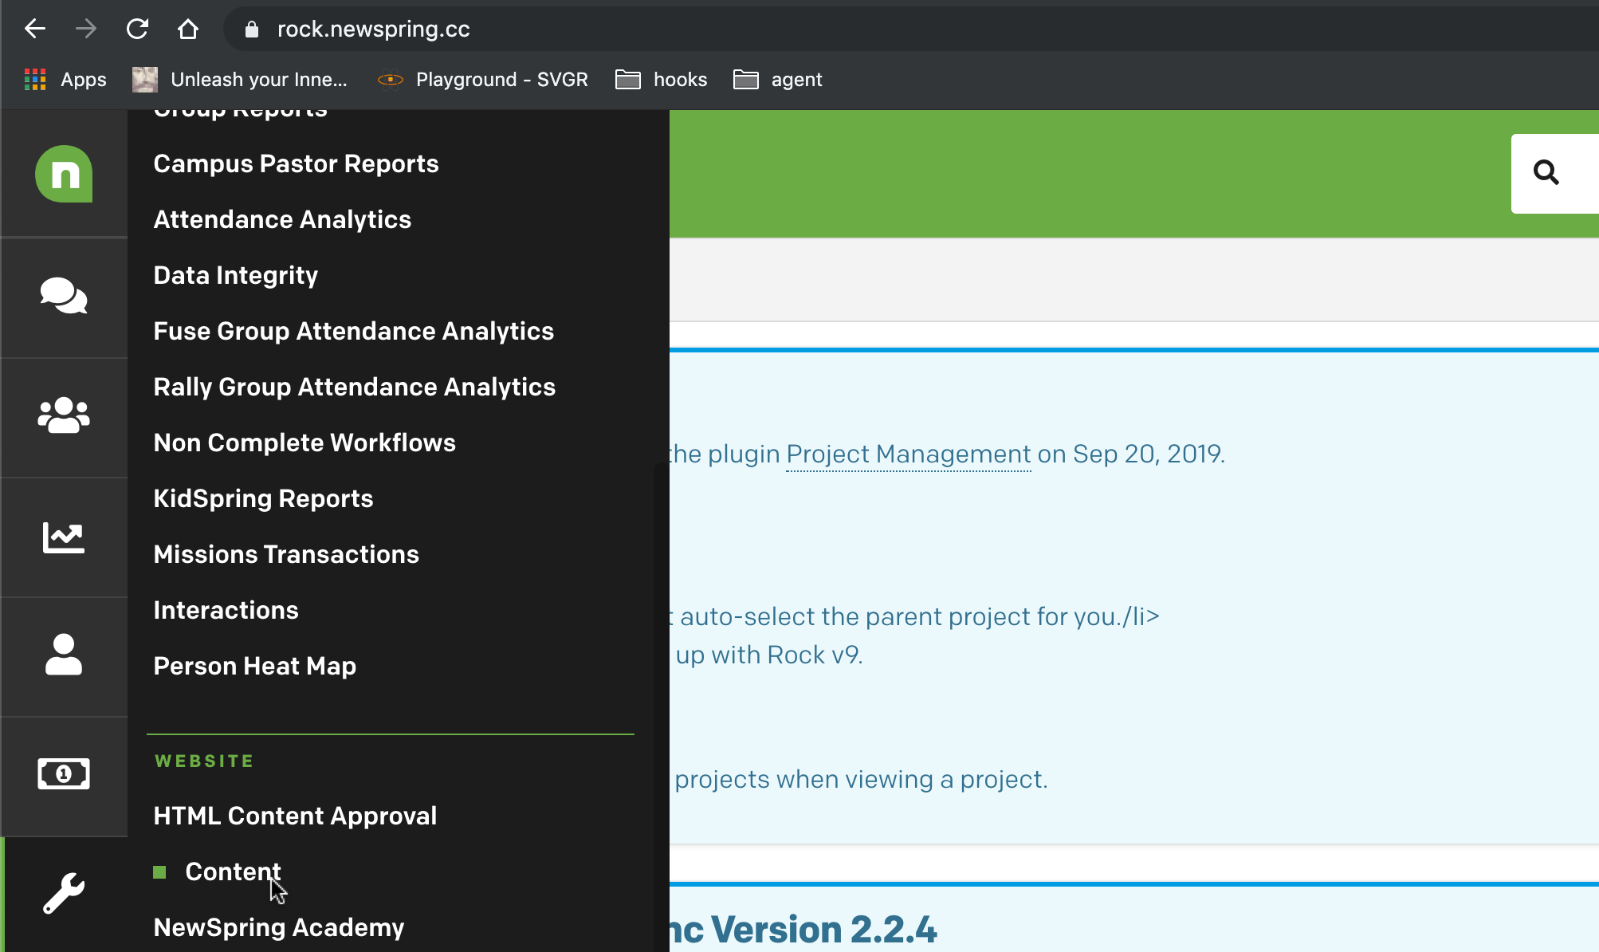Open the Person Heat Map item

[255, 666]
